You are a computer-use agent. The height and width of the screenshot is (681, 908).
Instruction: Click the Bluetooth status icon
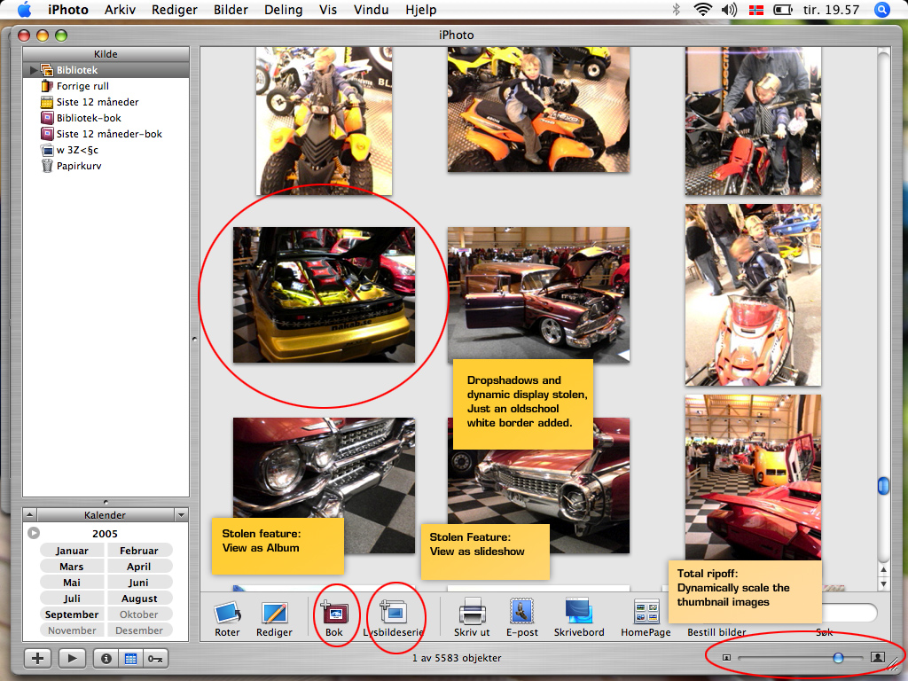pos(676,10)
